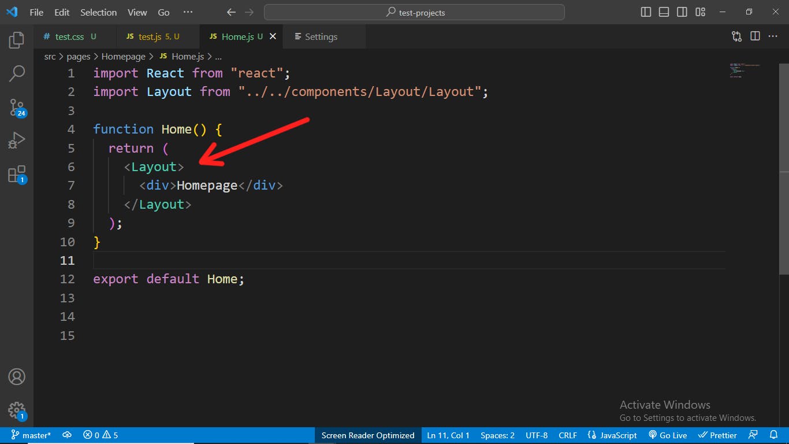The width and height of the screenshot is (789, 444).
Task: Open the Selection menu
Action: coord(98,12)
